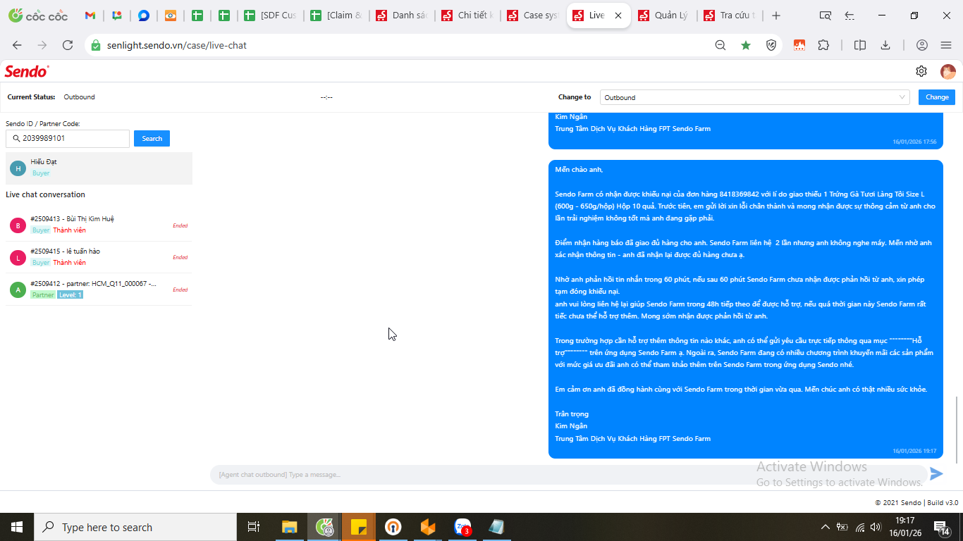This screenshot has height=541, width=963.
Task: Switch to the Quản Lý tab
Action: (x=664, y=15)
